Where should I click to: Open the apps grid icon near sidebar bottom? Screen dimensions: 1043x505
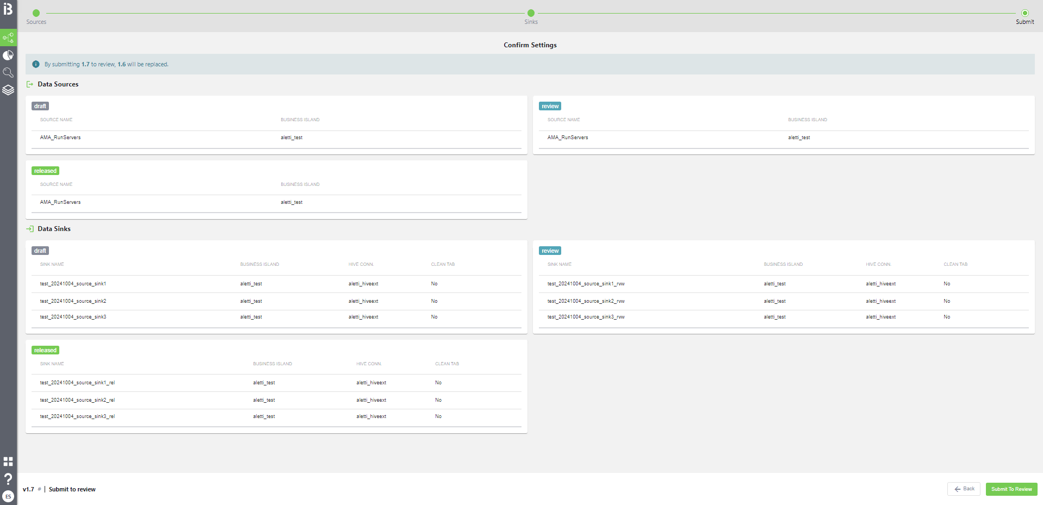coord(8,461)
